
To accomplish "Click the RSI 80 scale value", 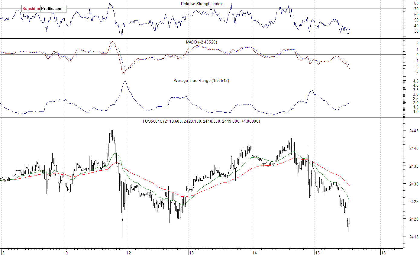I will (416, 3).
